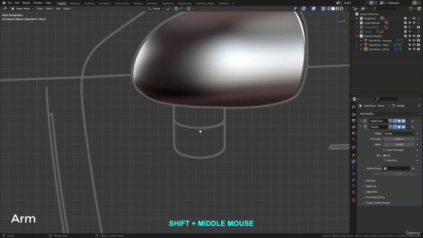This screenshot has width=423, height=238.
Task: Open the File menu
Action: [10, 3]
